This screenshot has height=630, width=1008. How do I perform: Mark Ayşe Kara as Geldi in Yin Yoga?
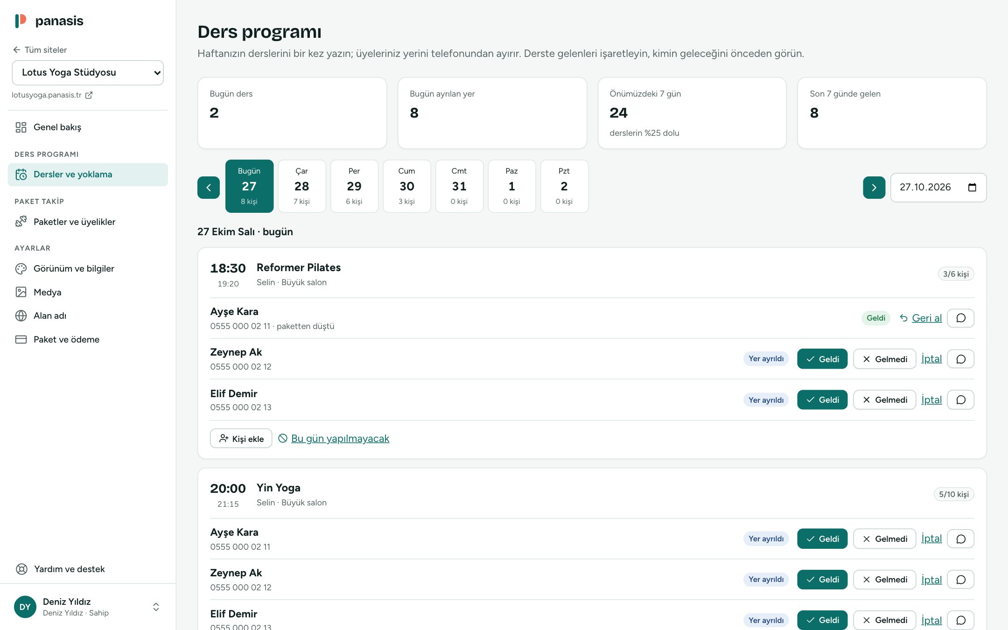(822, 539)
